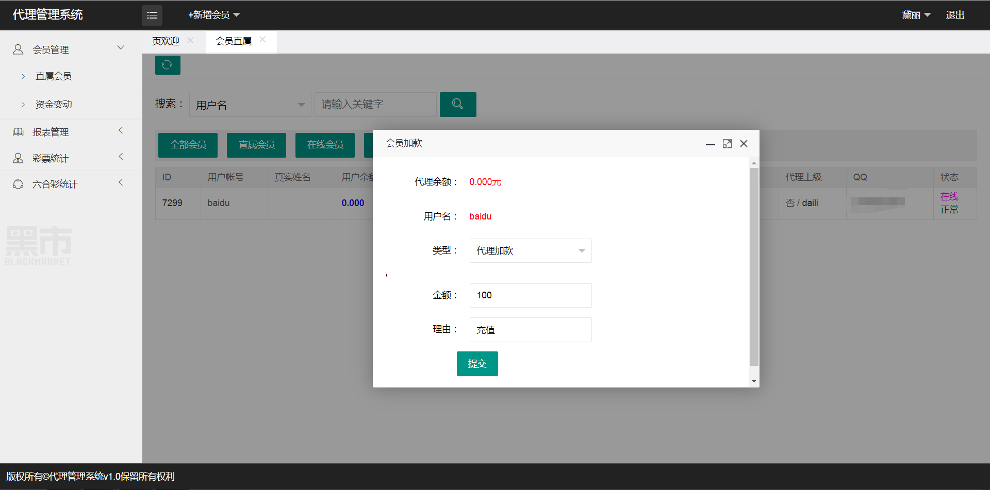
Task: Expand the 报表管理 menu section
Action: (x=121, y=130)
